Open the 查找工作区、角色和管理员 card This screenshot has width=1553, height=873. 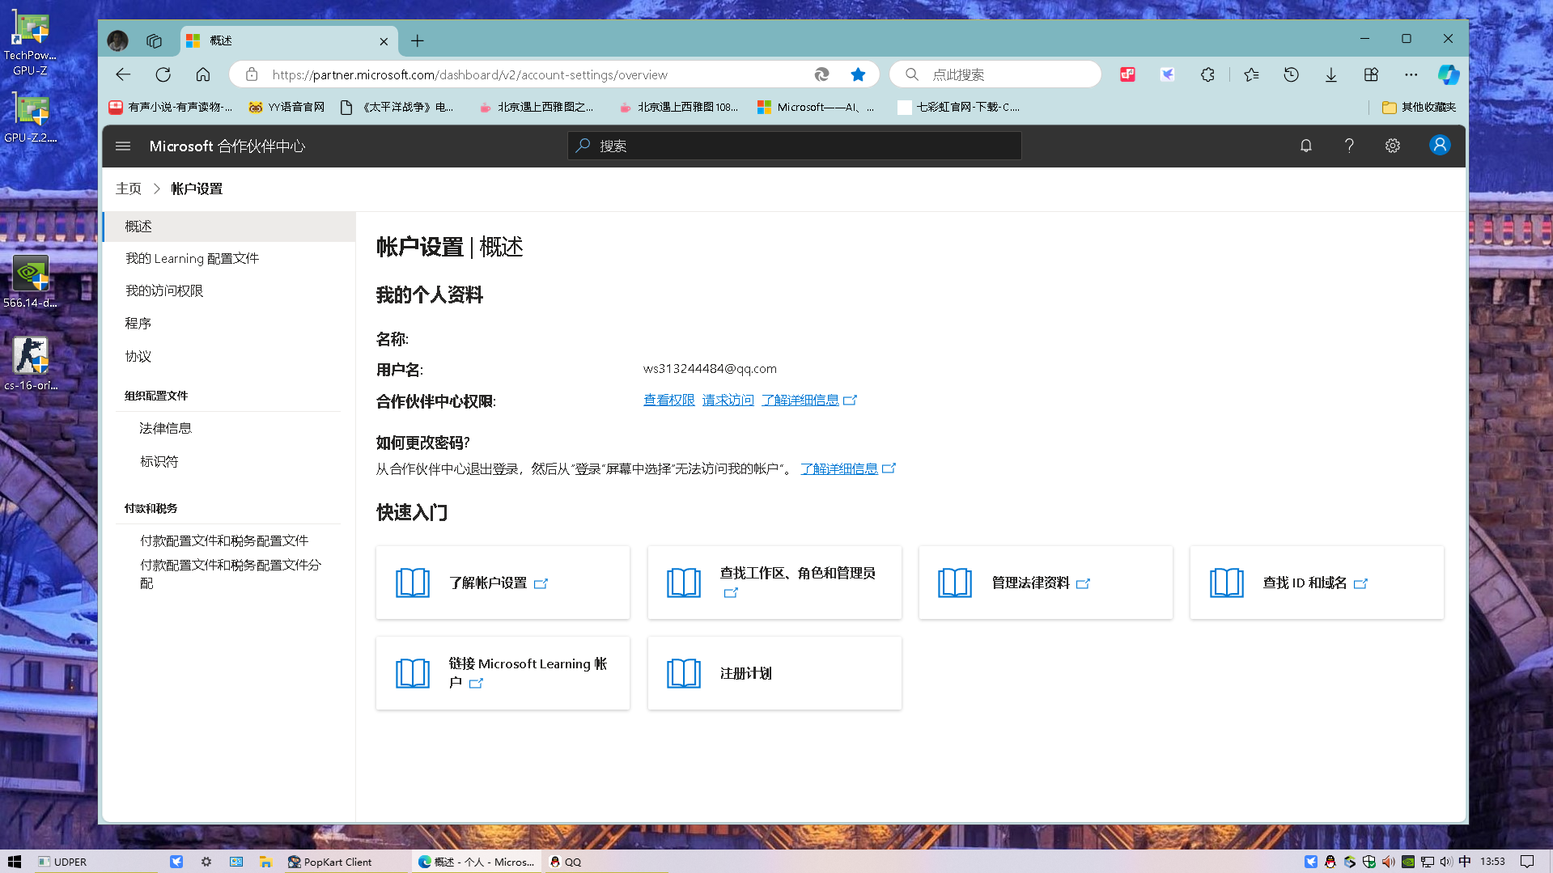[774, 583]
